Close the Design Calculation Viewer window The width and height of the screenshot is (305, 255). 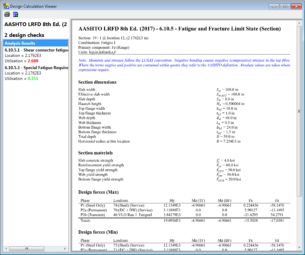click(295, 6)
